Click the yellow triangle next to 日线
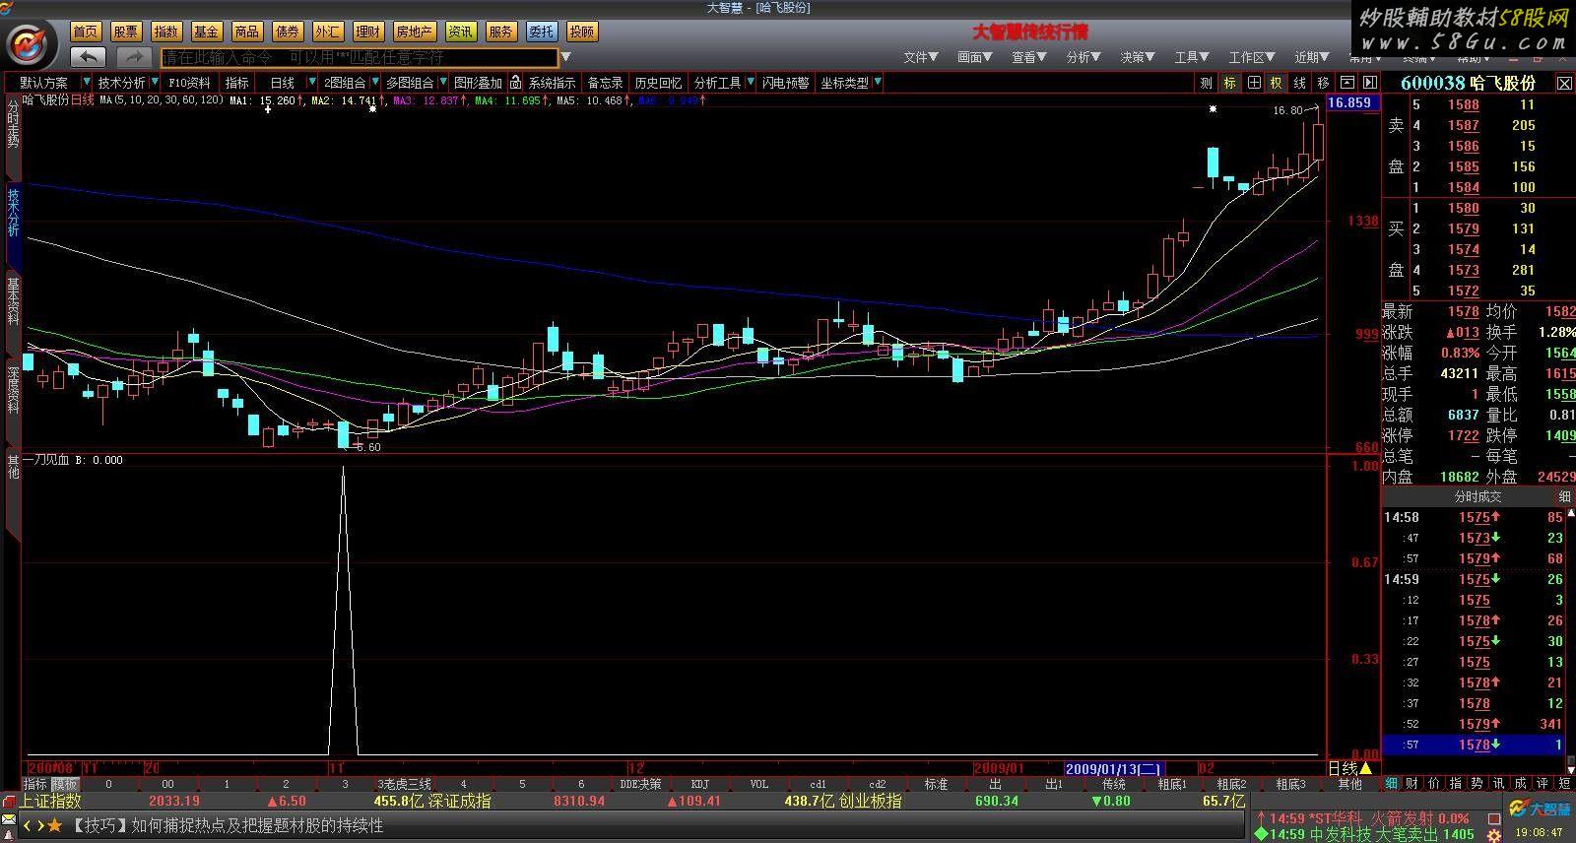 1366,768
